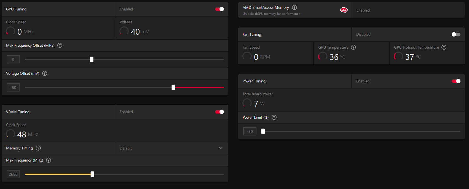Click the AMD SmartAccess Memory title
The width and height of the screenshot is (469, 189).
click(x=266, y=7)
